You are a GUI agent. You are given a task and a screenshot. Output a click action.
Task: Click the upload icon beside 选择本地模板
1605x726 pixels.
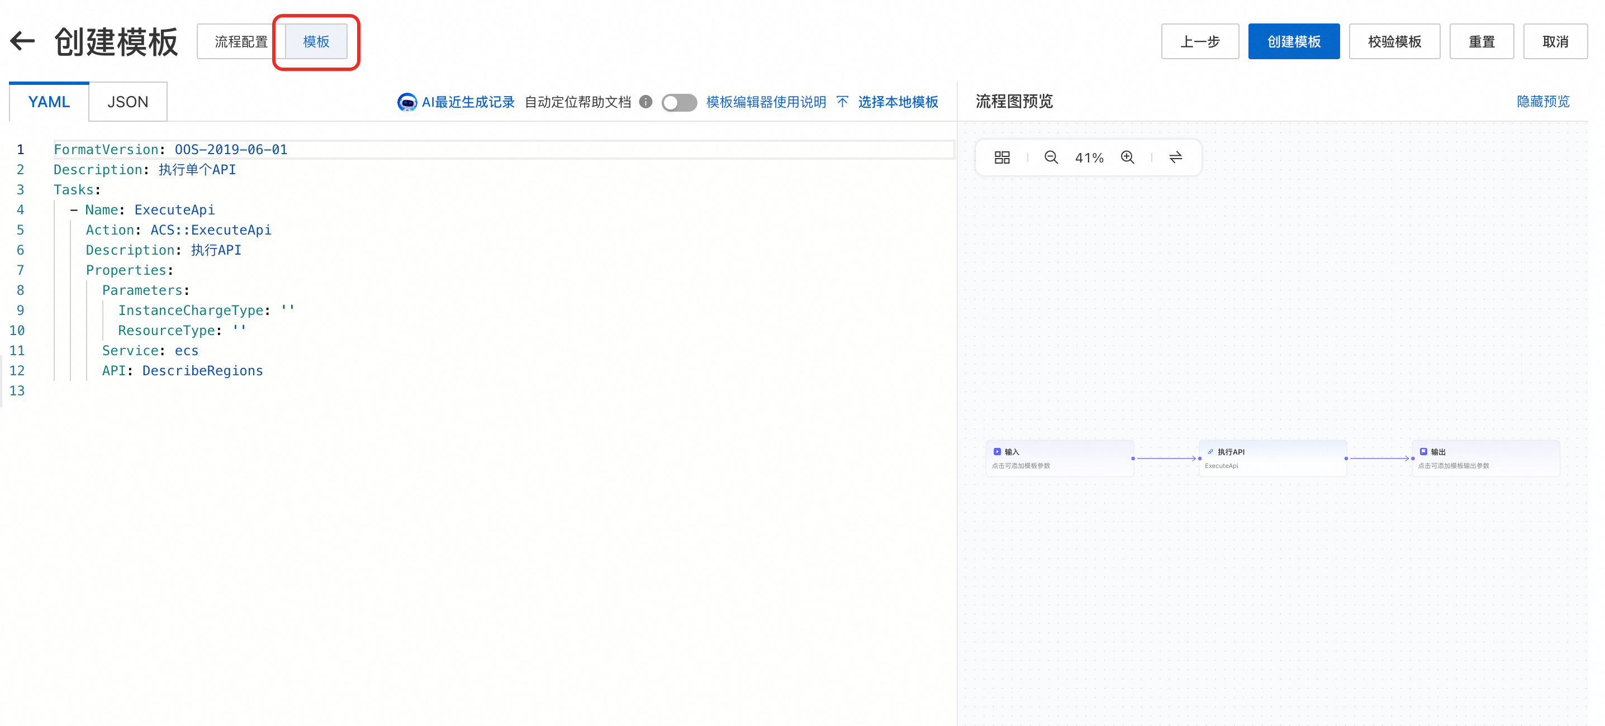point(842,102)
